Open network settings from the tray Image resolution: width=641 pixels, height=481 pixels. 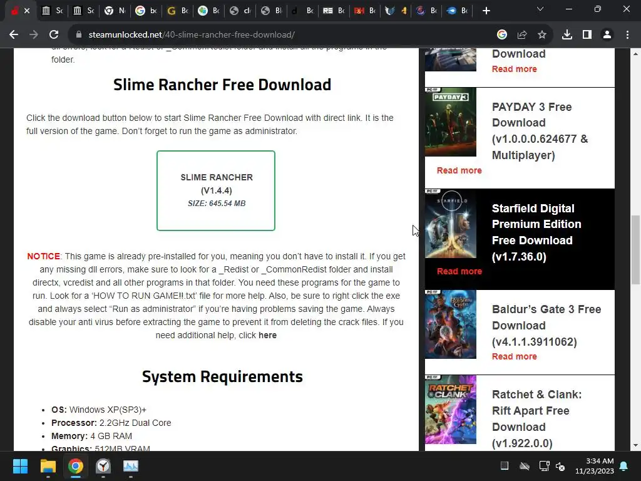click(544, 466)
